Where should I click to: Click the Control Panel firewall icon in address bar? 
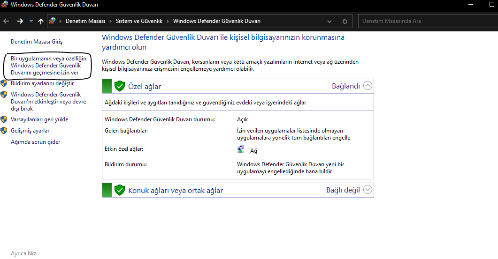click(x=52, y=21)
